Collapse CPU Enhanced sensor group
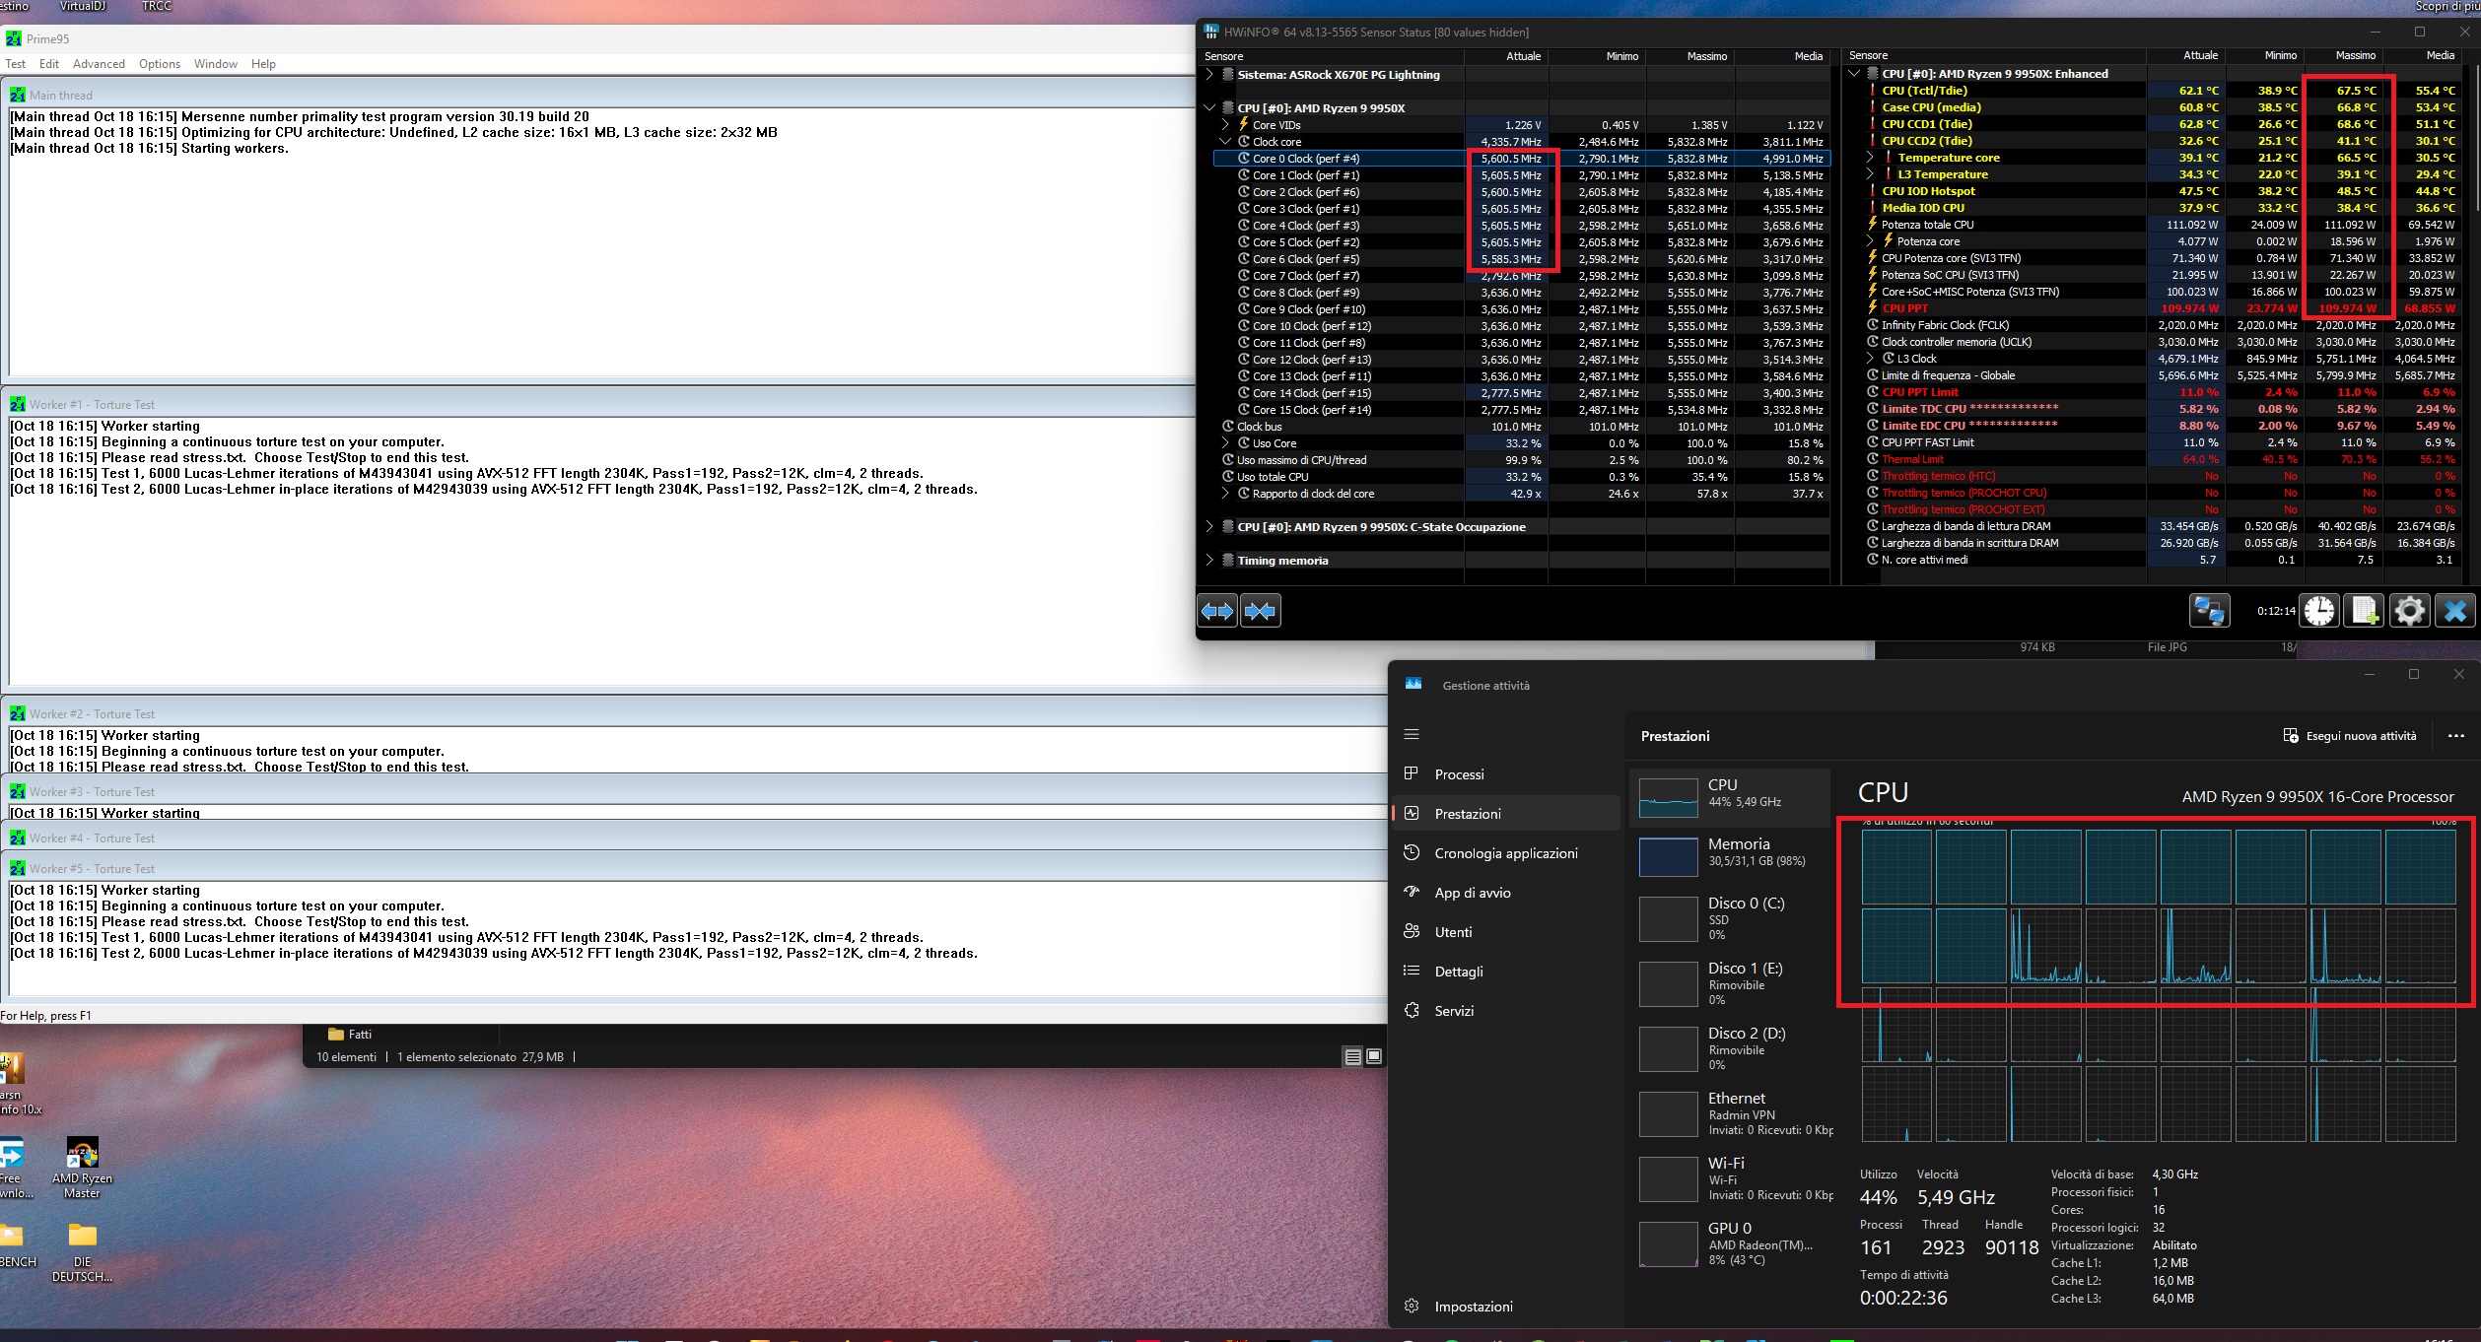2481x1342 pixels. coord(1854,74)
